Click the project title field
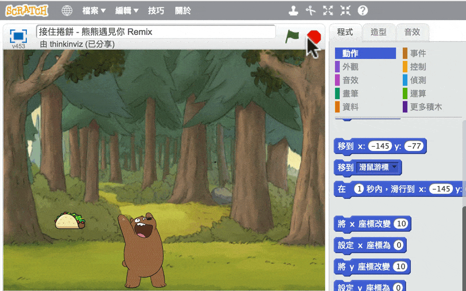Screen dimensions: 466x291 click(x=156, y=32)
